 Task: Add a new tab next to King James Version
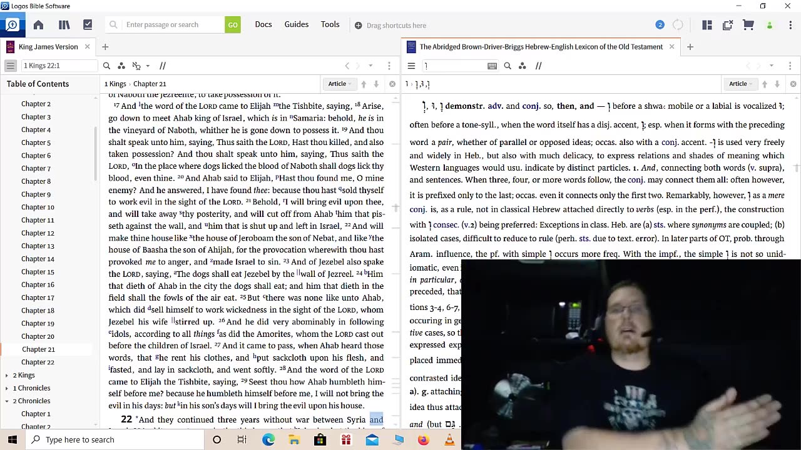[x=105, y=47]
